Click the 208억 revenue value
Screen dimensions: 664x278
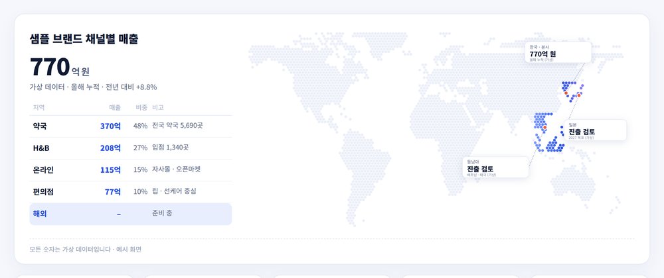[x=110, y=148]
